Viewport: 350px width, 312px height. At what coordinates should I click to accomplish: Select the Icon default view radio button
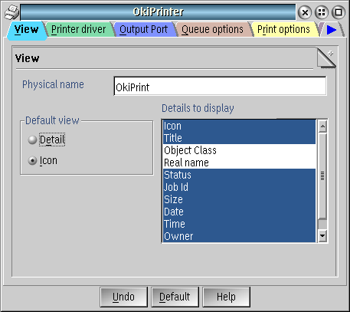coord(32,160)
